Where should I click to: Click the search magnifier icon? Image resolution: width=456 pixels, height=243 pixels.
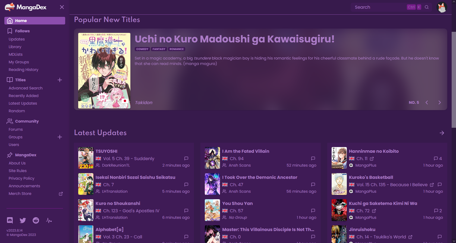(x=427, y=7)
